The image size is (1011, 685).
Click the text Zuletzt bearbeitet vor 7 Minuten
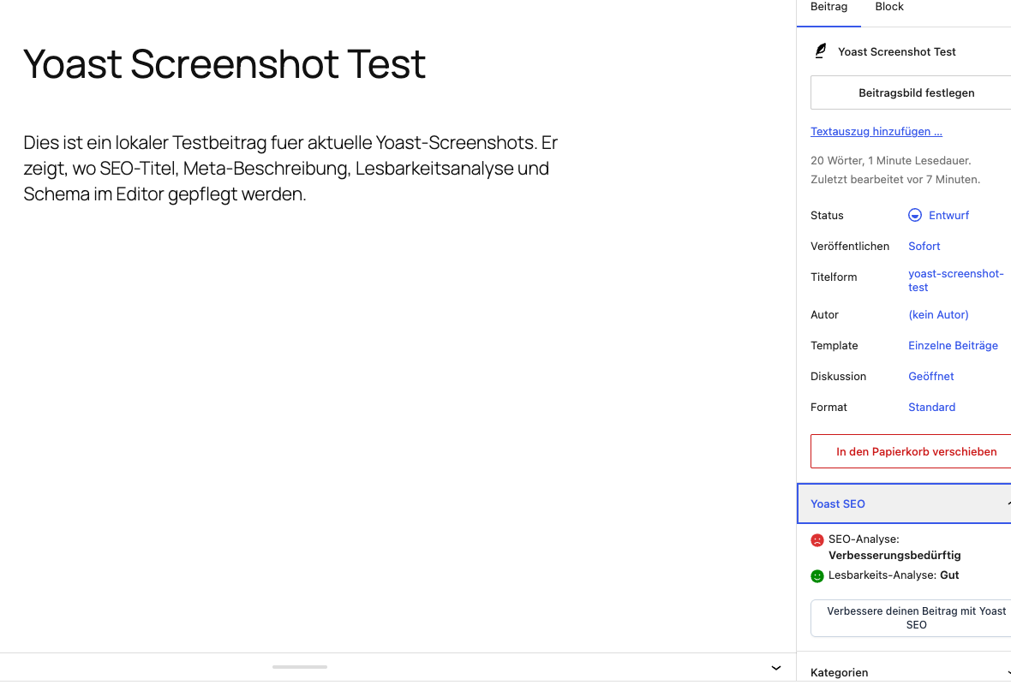895,180
